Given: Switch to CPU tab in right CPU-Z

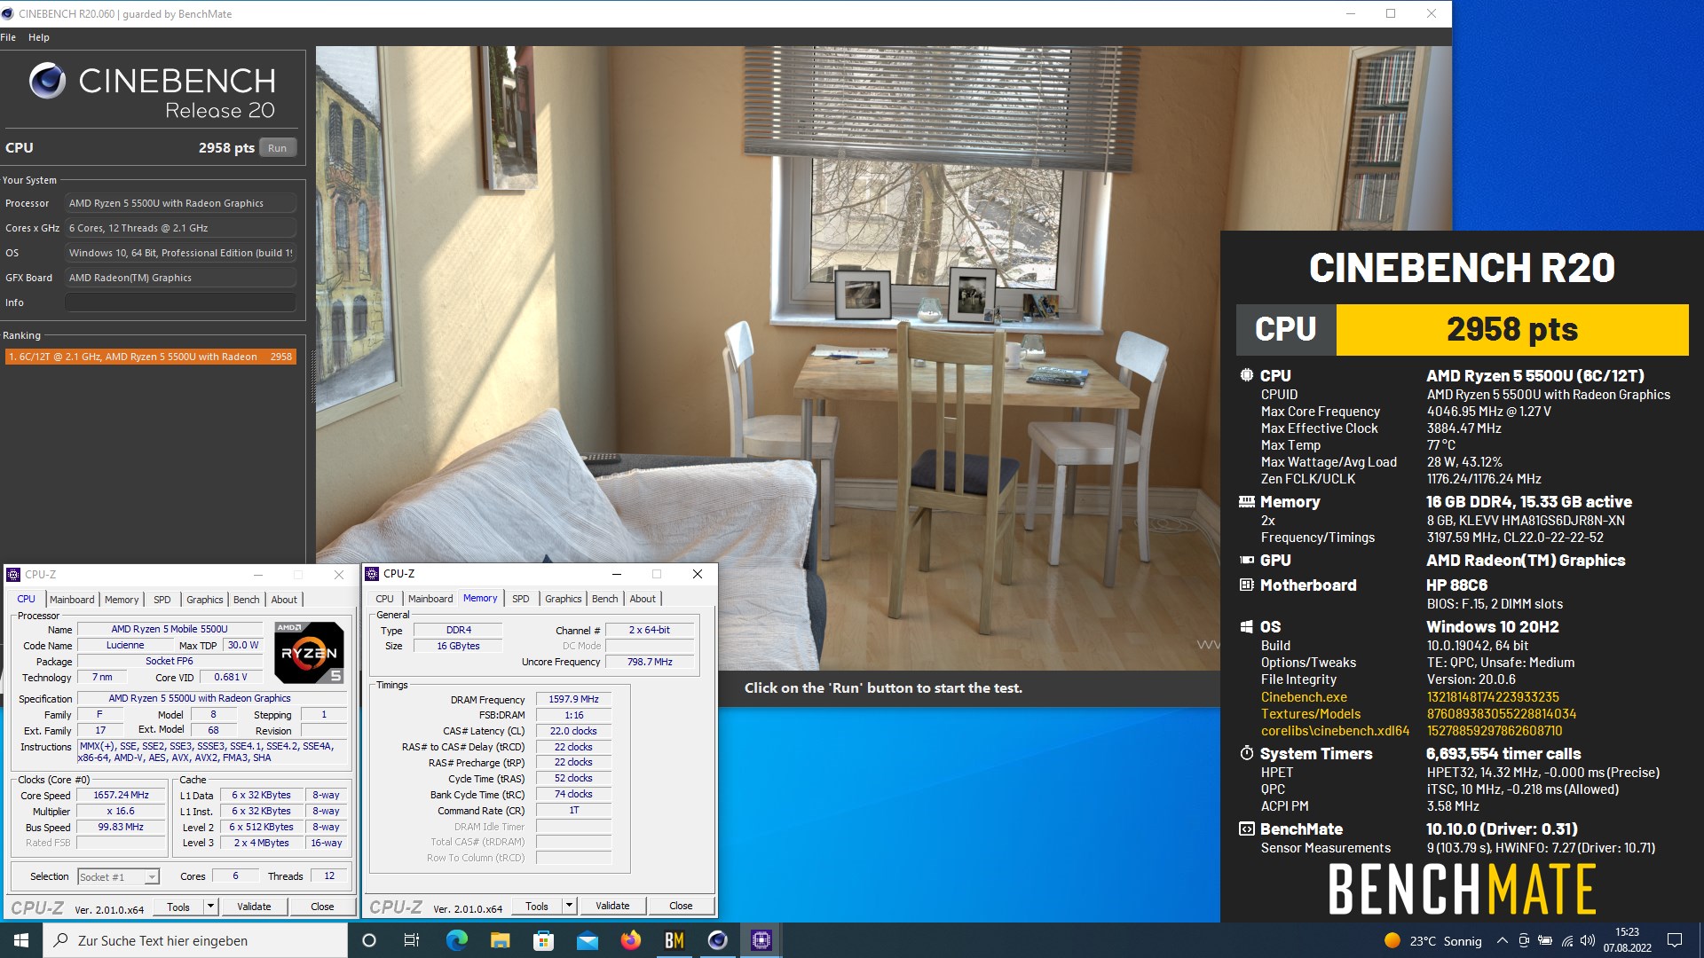Looking at the screenshot, I should pyautogui.click(x=384, y=599).
